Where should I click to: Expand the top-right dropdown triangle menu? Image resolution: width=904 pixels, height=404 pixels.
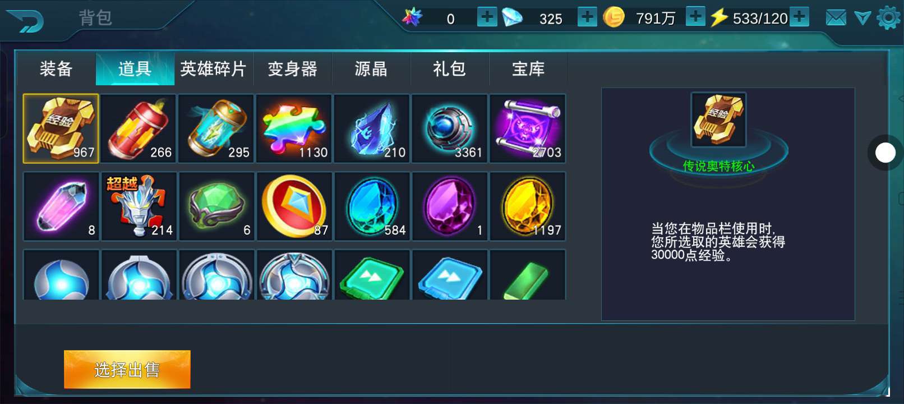[862, 18]
